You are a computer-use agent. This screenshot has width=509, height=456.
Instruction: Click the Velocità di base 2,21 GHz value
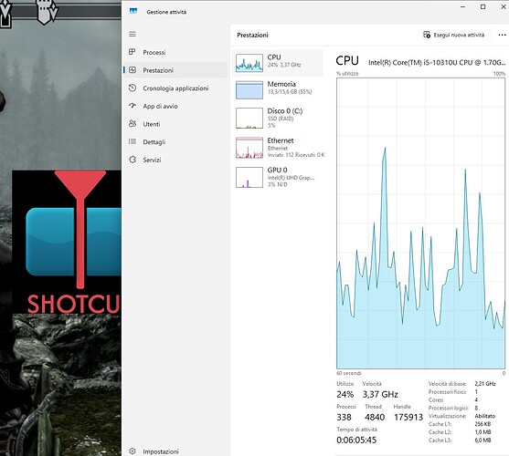tap(485, 383)
